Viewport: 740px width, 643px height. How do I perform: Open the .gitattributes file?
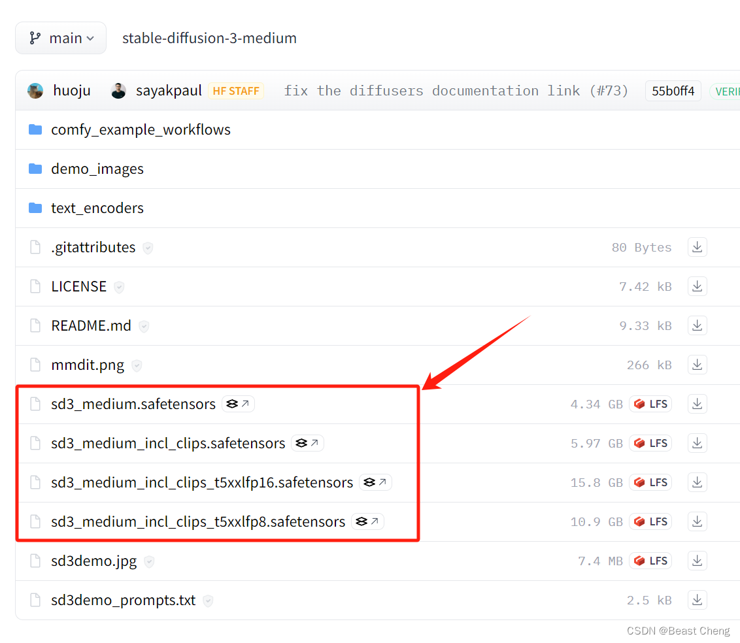(93, 247)
